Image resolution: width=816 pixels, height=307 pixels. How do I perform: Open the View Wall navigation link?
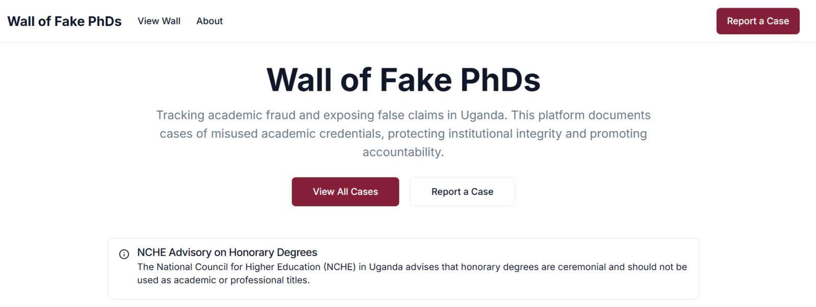(x=159, y=21)
